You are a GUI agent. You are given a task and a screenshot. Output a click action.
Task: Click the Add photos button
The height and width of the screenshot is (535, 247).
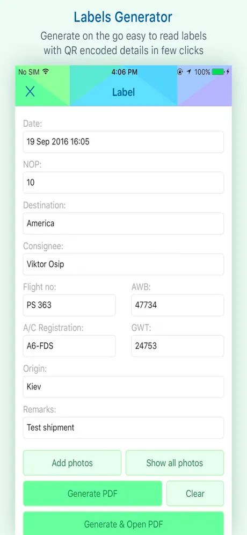pos(72,462)
